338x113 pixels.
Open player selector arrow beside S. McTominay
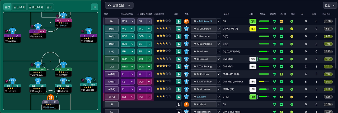(219, 82)
